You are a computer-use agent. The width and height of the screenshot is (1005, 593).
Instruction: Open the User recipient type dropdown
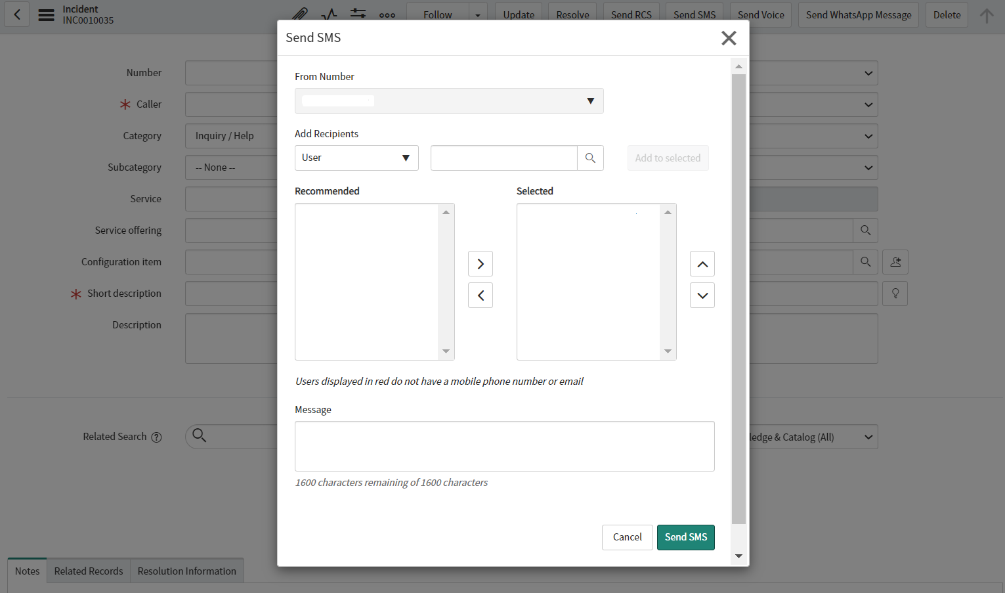[356, 158]
